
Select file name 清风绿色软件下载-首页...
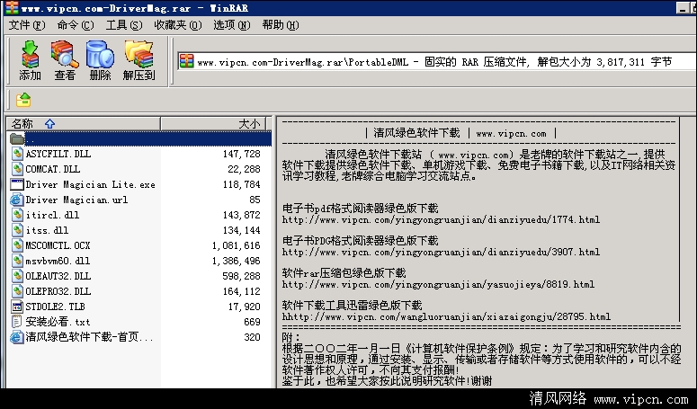[89, 337]
